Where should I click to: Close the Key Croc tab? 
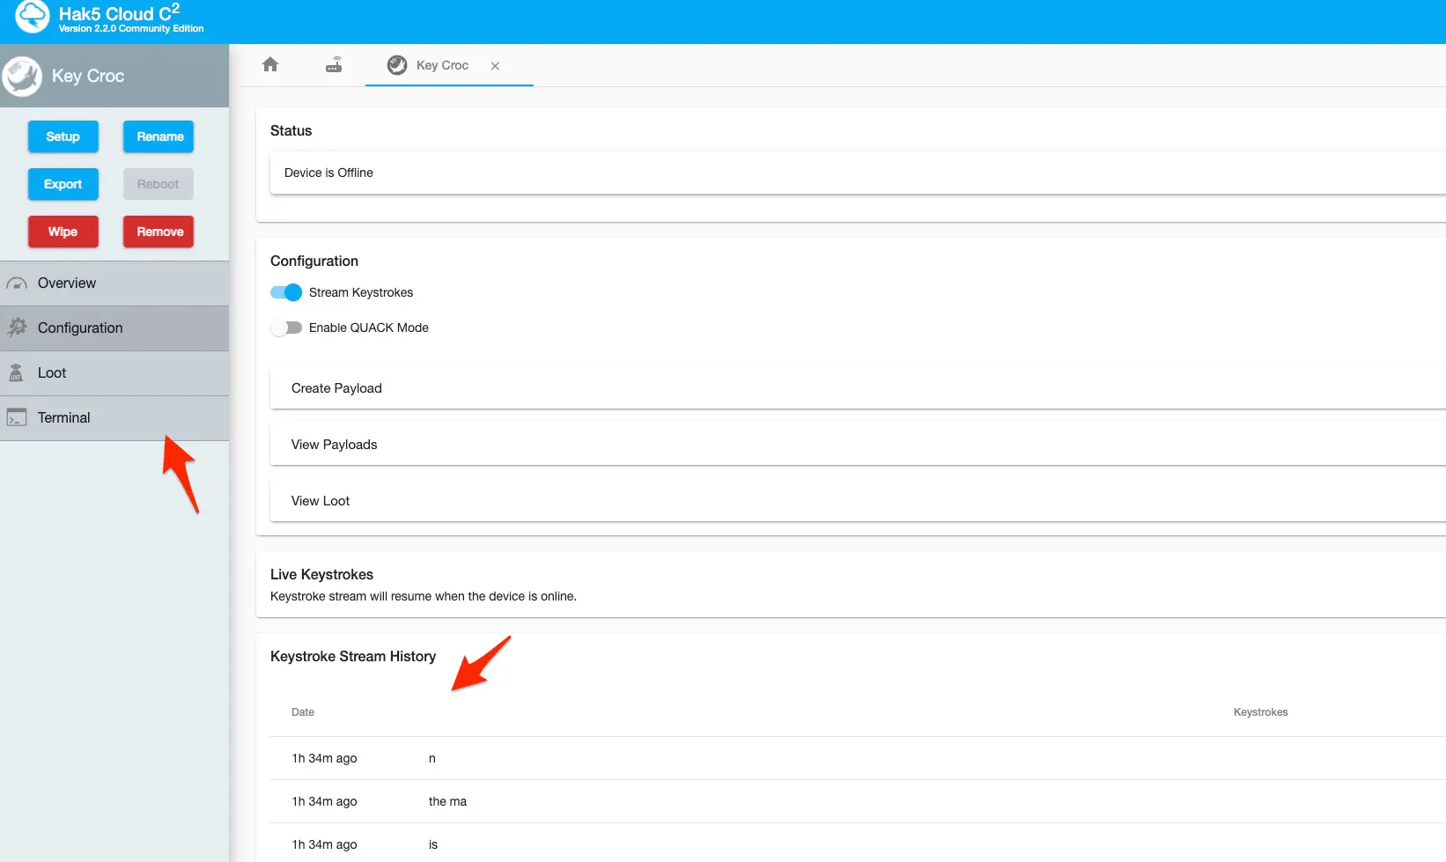[495, 66]
